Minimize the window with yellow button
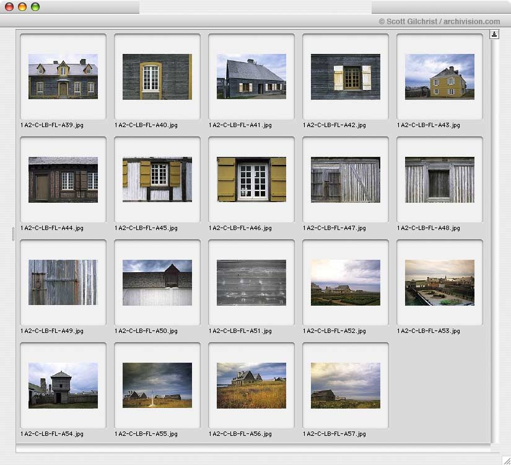511x465 pixels. [x=22, y=7]
